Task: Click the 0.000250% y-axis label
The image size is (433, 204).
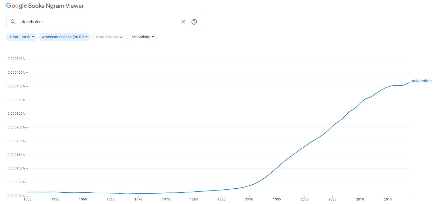Action: click(x=16, y=127)
